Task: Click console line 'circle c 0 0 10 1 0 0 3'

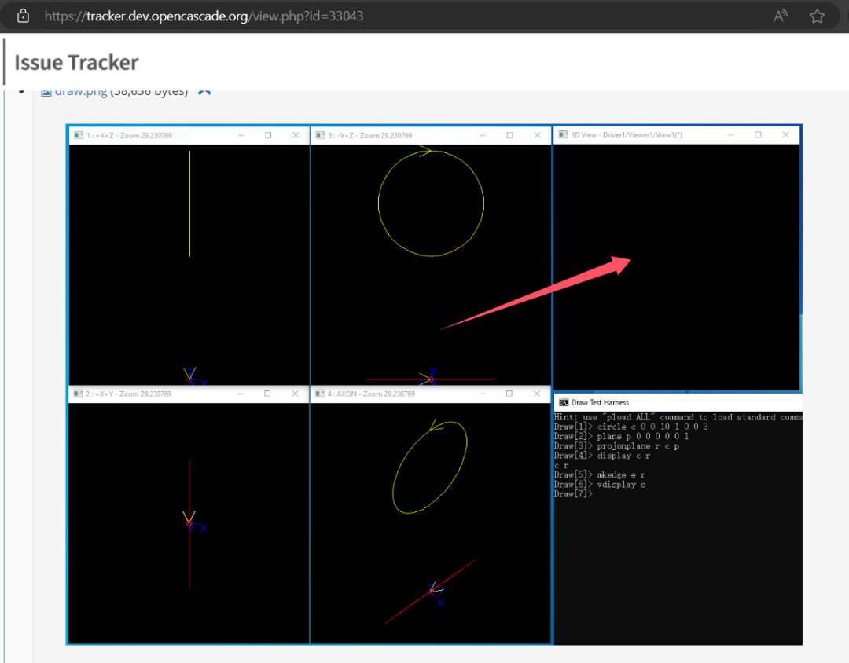Action: point(652,427)
